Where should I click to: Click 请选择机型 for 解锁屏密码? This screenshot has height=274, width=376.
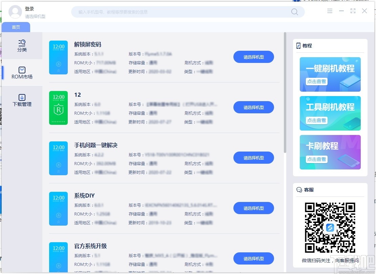(253, 57)
